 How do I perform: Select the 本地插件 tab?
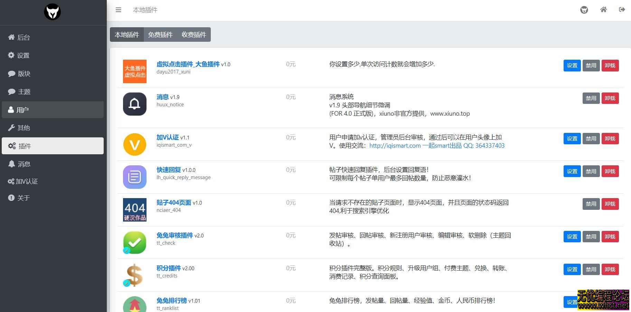[x=126, y=35]
